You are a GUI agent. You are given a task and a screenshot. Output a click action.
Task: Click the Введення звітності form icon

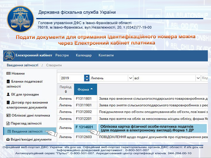point(9,131)
